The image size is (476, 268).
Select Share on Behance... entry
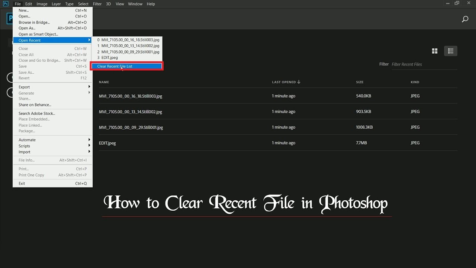pos(52,105)
